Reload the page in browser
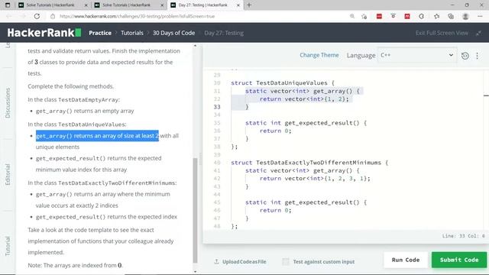The height and width of the screenshot is (275, 489). pyautogui.click(x=37, y=16)
